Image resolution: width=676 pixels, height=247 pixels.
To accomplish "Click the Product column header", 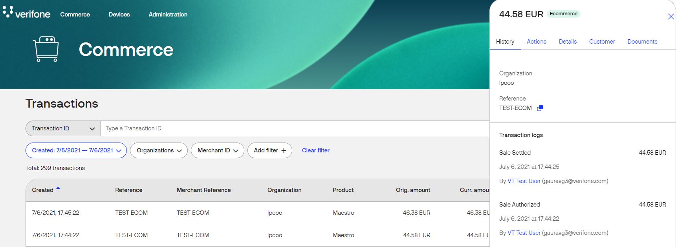I will point(343,190).
